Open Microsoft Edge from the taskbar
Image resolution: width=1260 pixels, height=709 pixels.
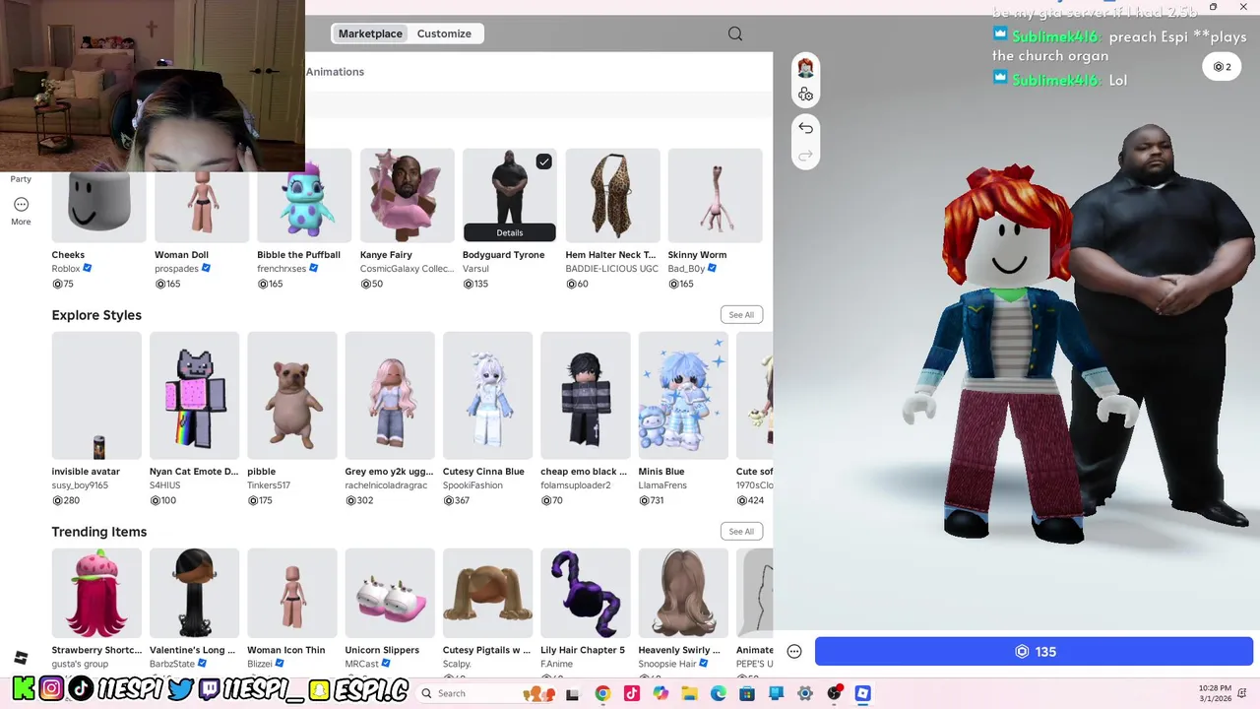[719, 693]
